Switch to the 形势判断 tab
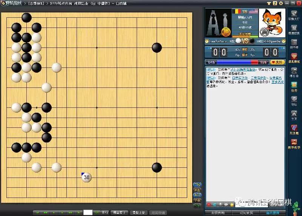 coord(219,213)
